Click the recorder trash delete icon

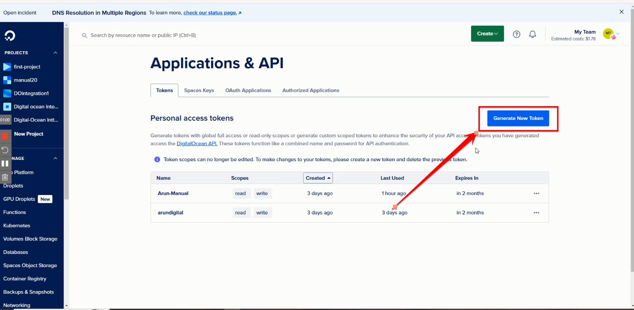pyautogui.click(x=5, y=177)
